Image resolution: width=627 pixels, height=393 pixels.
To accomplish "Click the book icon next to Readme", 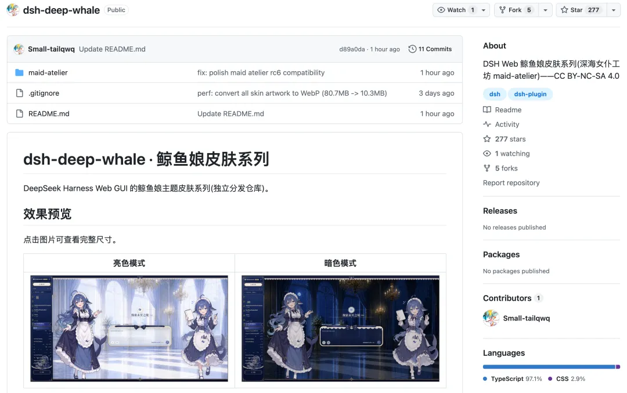I will click(x=487, y=110).
